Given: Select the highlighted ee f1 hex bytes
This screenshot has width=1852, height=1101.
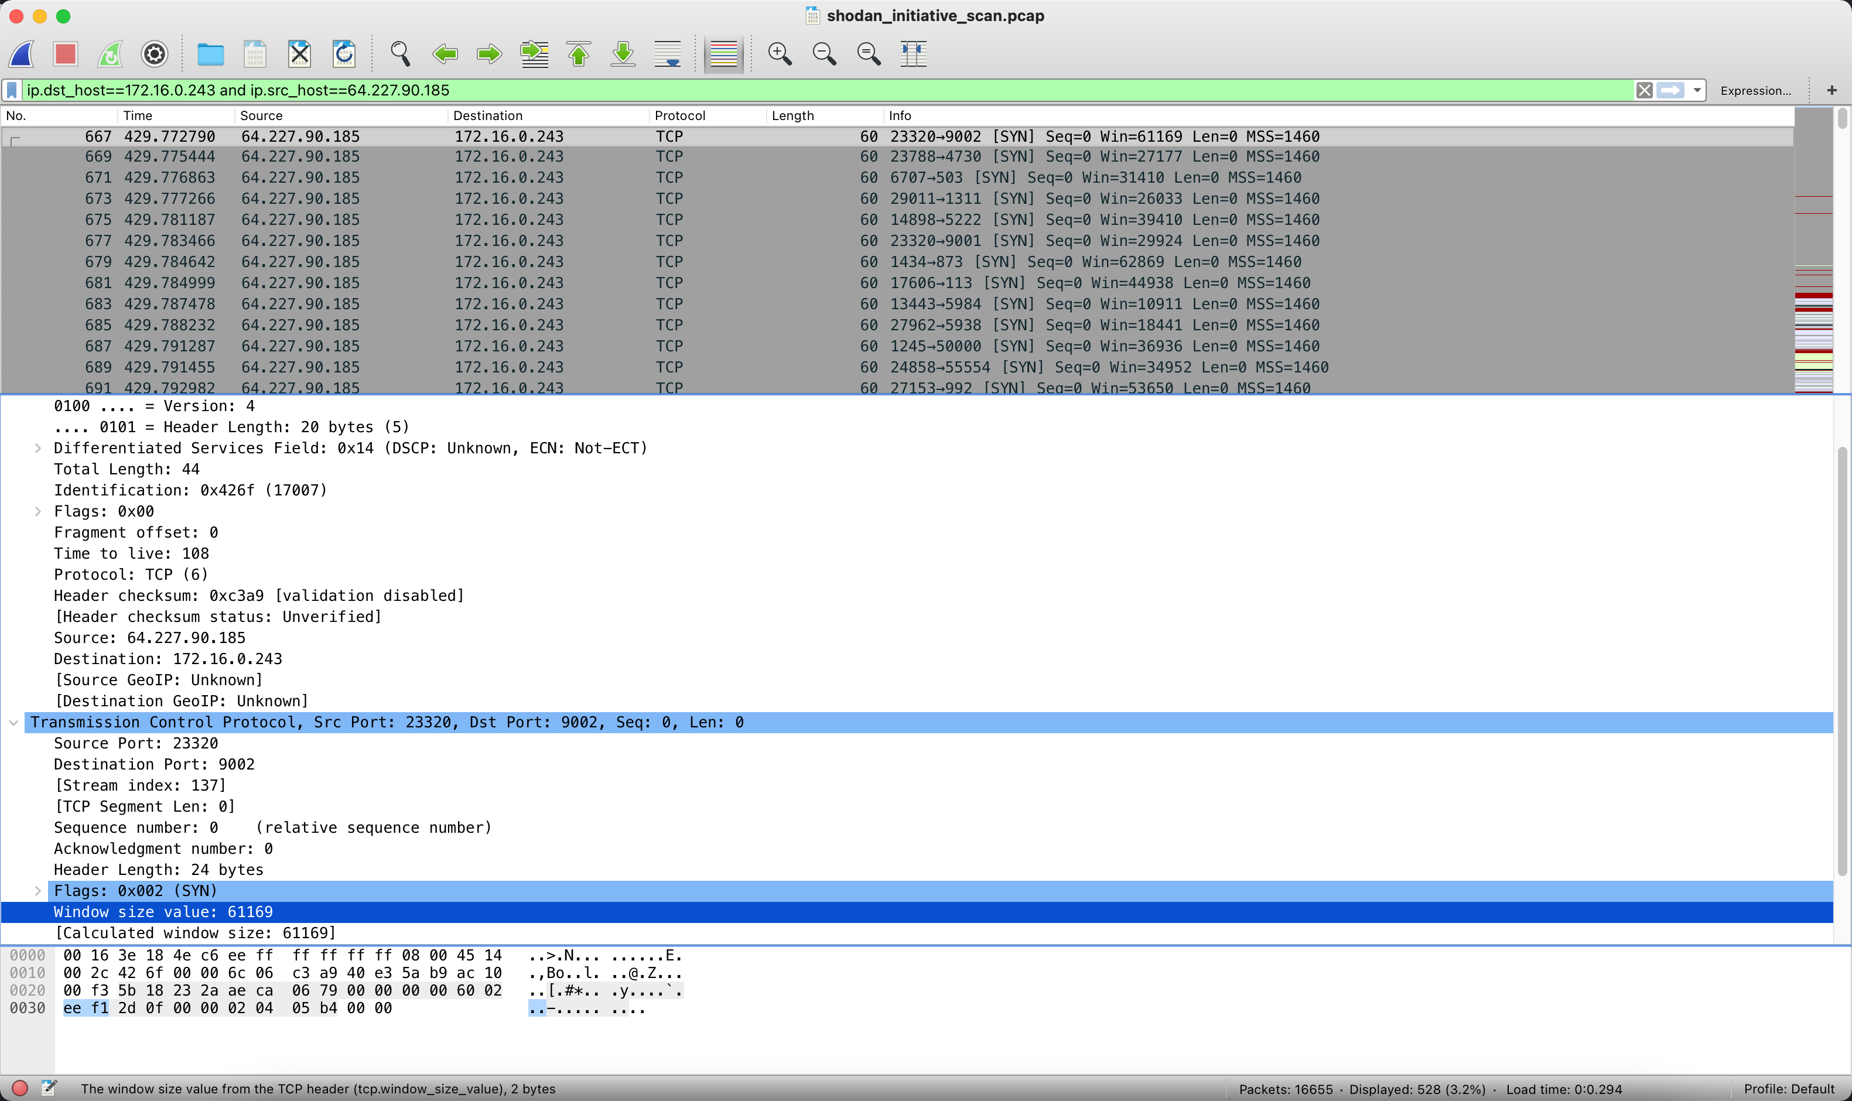Looking at the screenshot, I should click(x=86, y=1008).
